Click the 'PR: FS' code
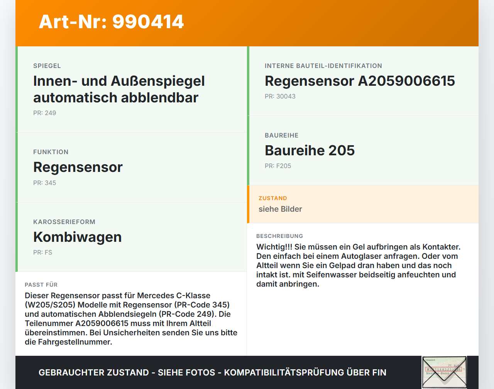The image size is (494, 389). coord(42,253)
